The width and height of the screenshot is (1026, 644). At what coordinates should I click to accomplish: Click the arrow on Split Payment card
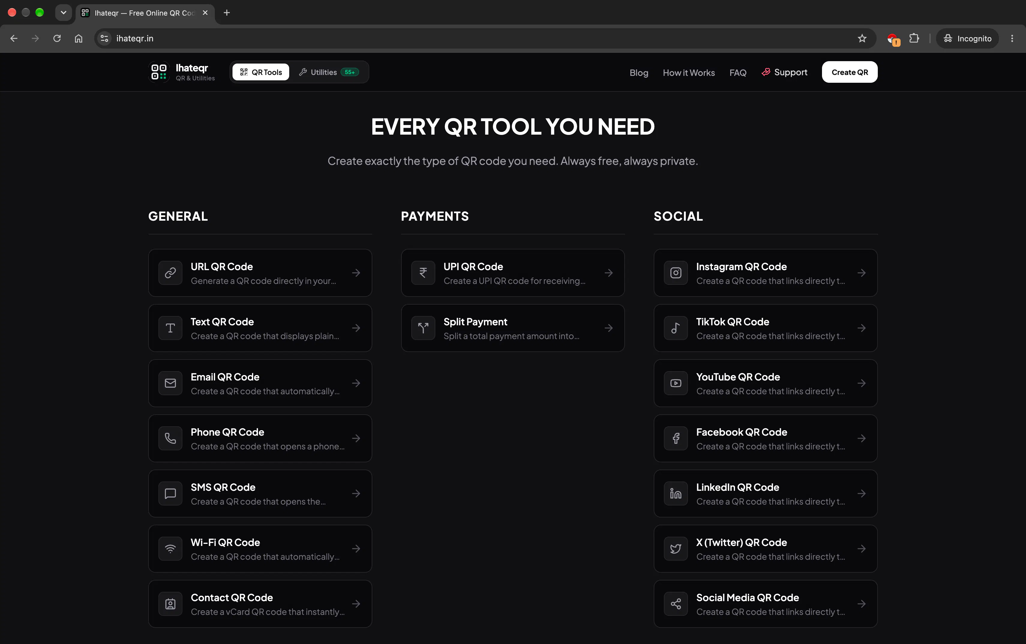(x=609, y=328)
